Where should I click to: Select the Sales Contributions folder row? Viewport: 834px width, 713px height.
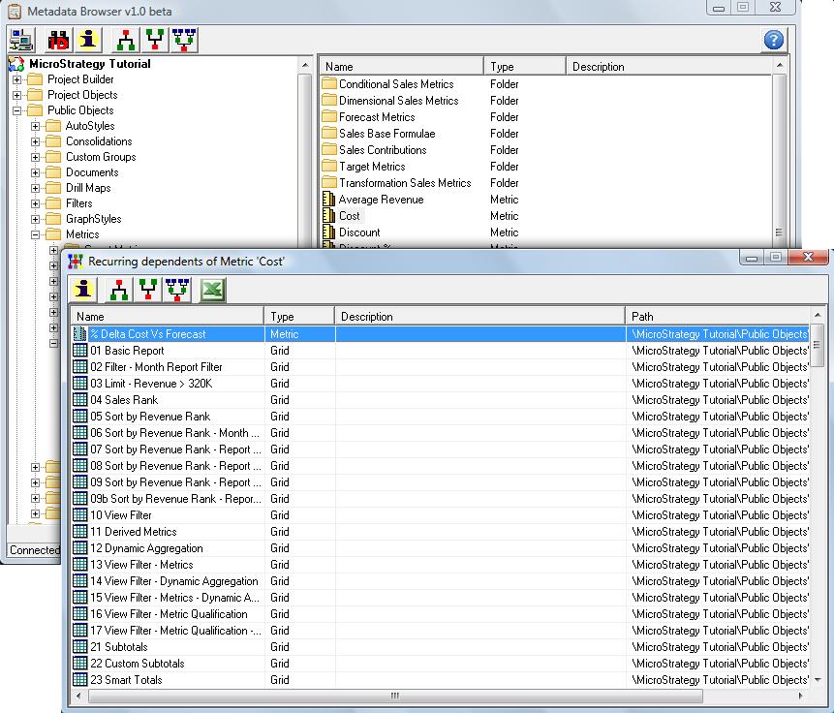[545, 150]
